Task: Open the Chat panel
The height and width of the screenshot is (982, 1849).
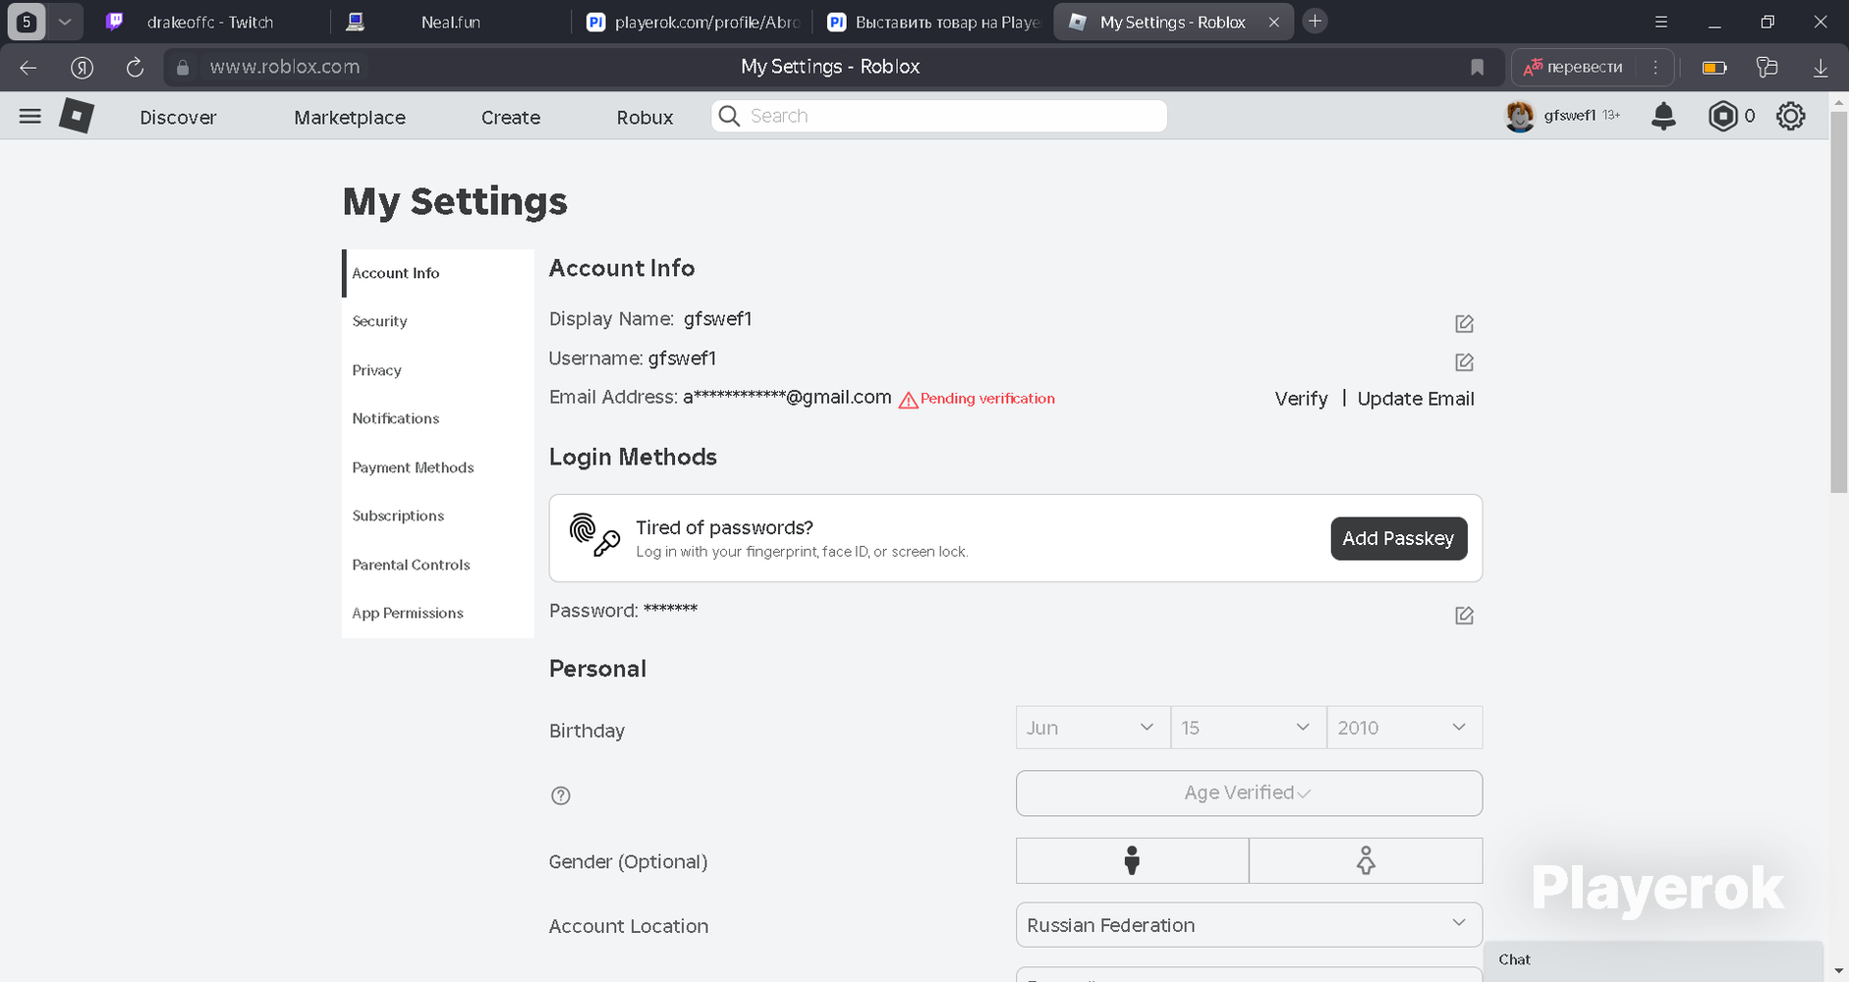Action: click(x=1653, y=960)
